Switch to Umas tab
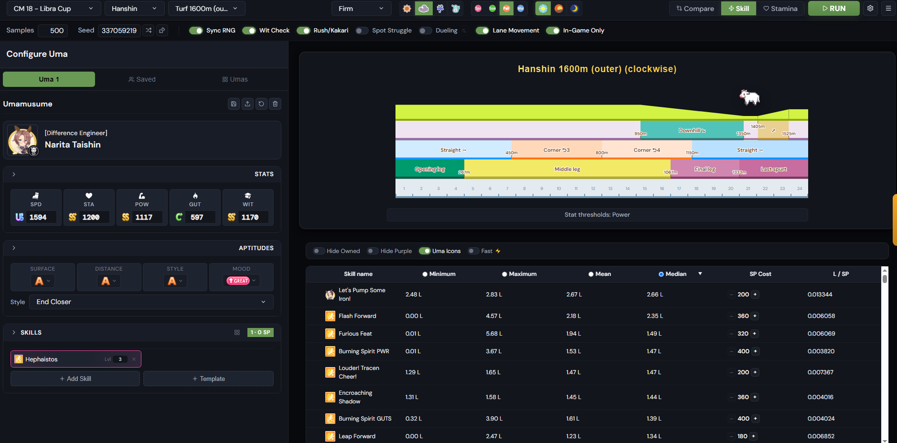897x443 pixels. tap(235, 79)
